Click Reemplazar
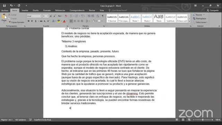222x125 pixels. [200, 18]
